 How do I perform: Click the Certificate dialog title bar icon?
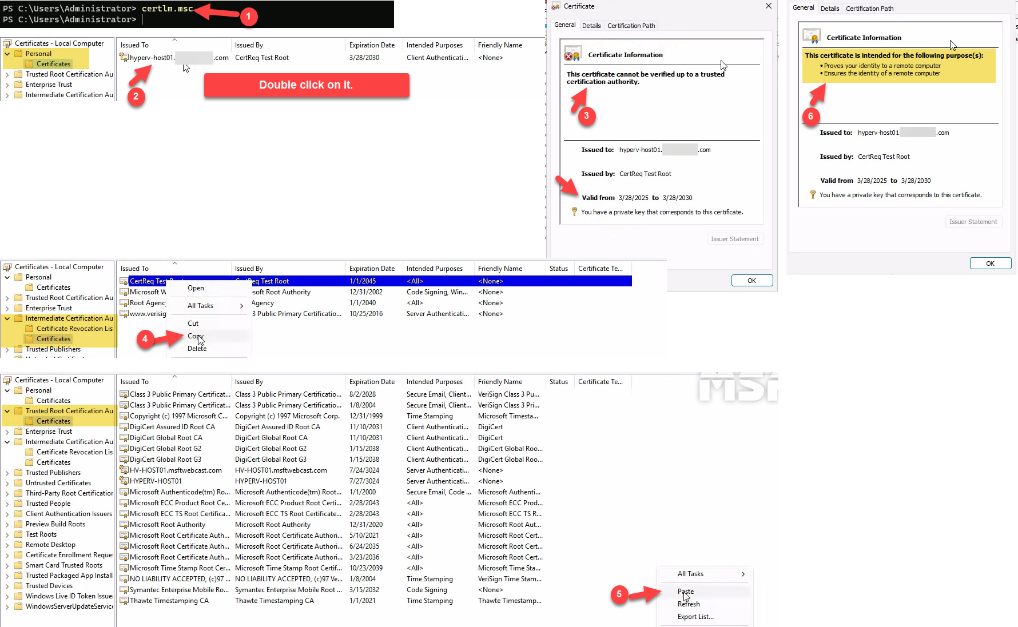click(555, 6)
